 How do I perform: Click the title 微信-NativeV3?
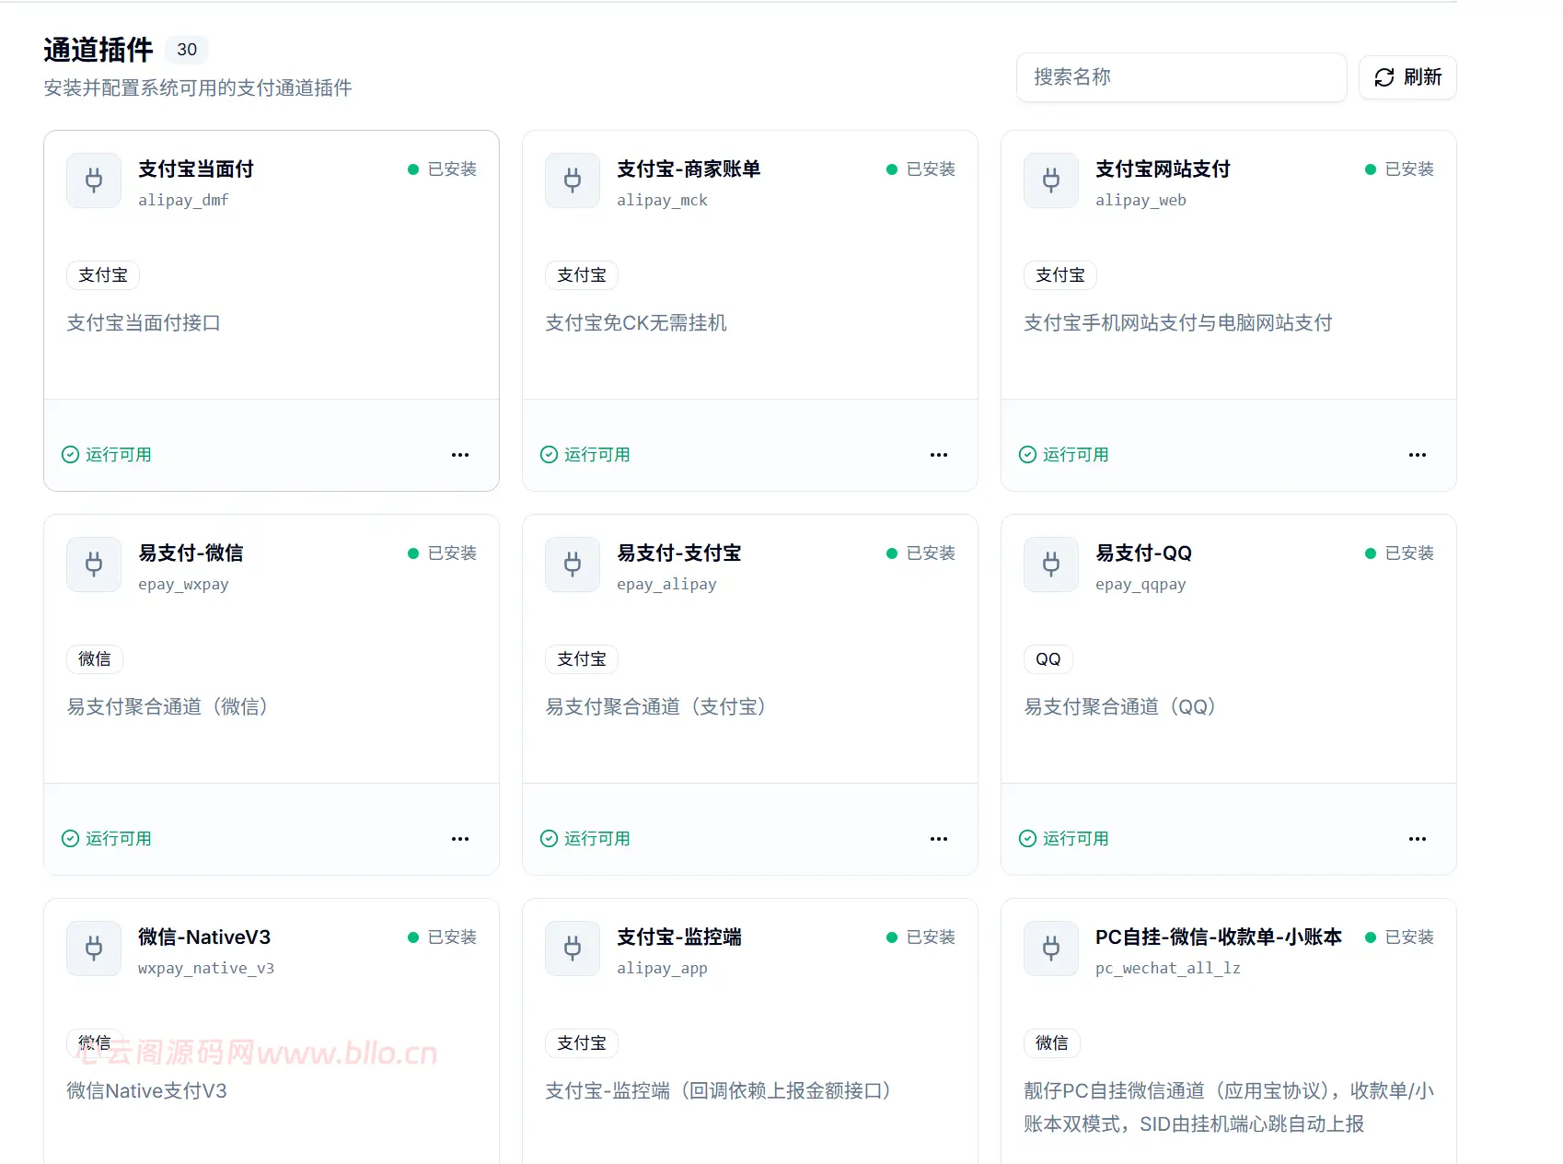click(204, 937)
